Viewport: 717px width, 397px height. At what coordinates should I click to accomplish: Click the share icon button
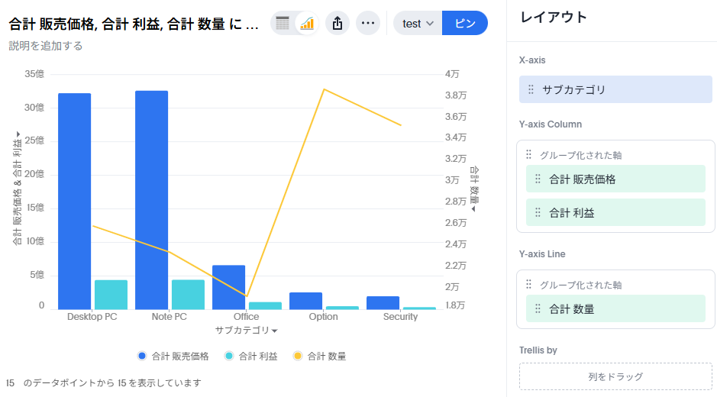338,23
